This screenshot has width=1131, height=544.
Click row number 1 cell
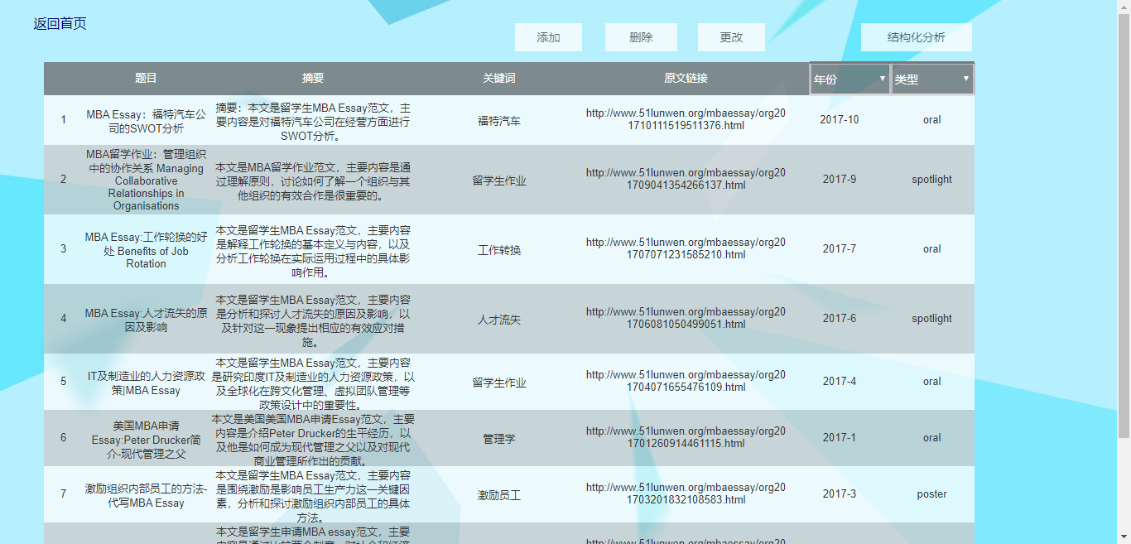click(x=63, y=120)
